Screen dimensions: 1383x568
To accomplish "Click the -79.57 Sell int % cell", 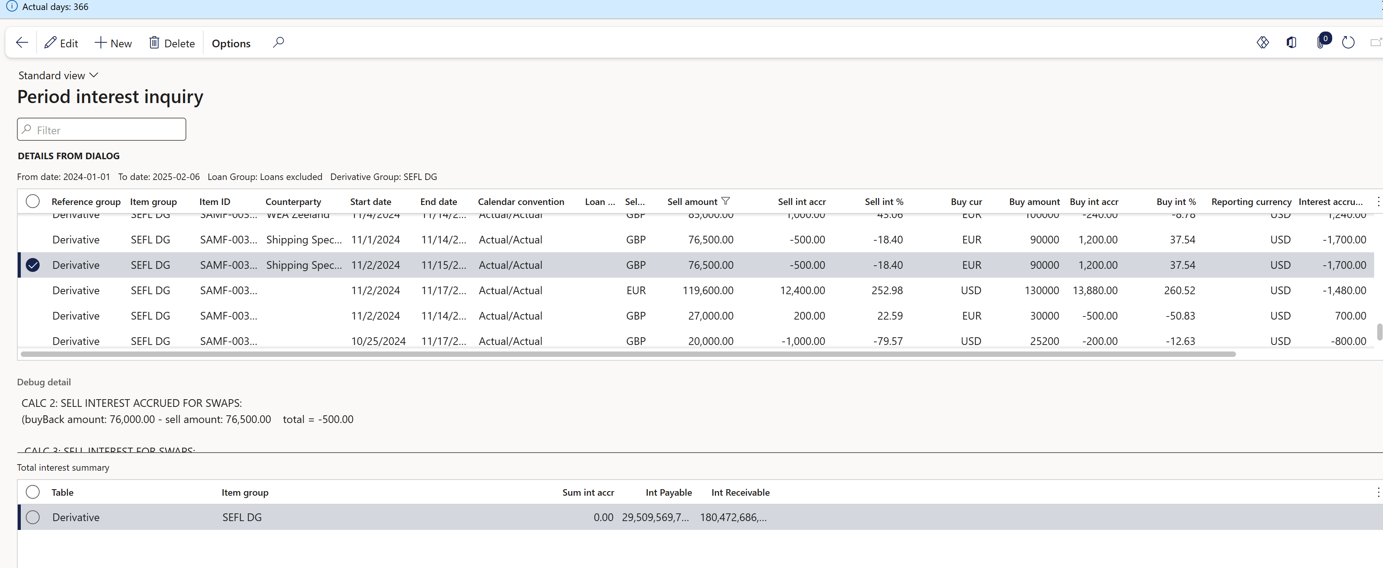I will (888, 341).
